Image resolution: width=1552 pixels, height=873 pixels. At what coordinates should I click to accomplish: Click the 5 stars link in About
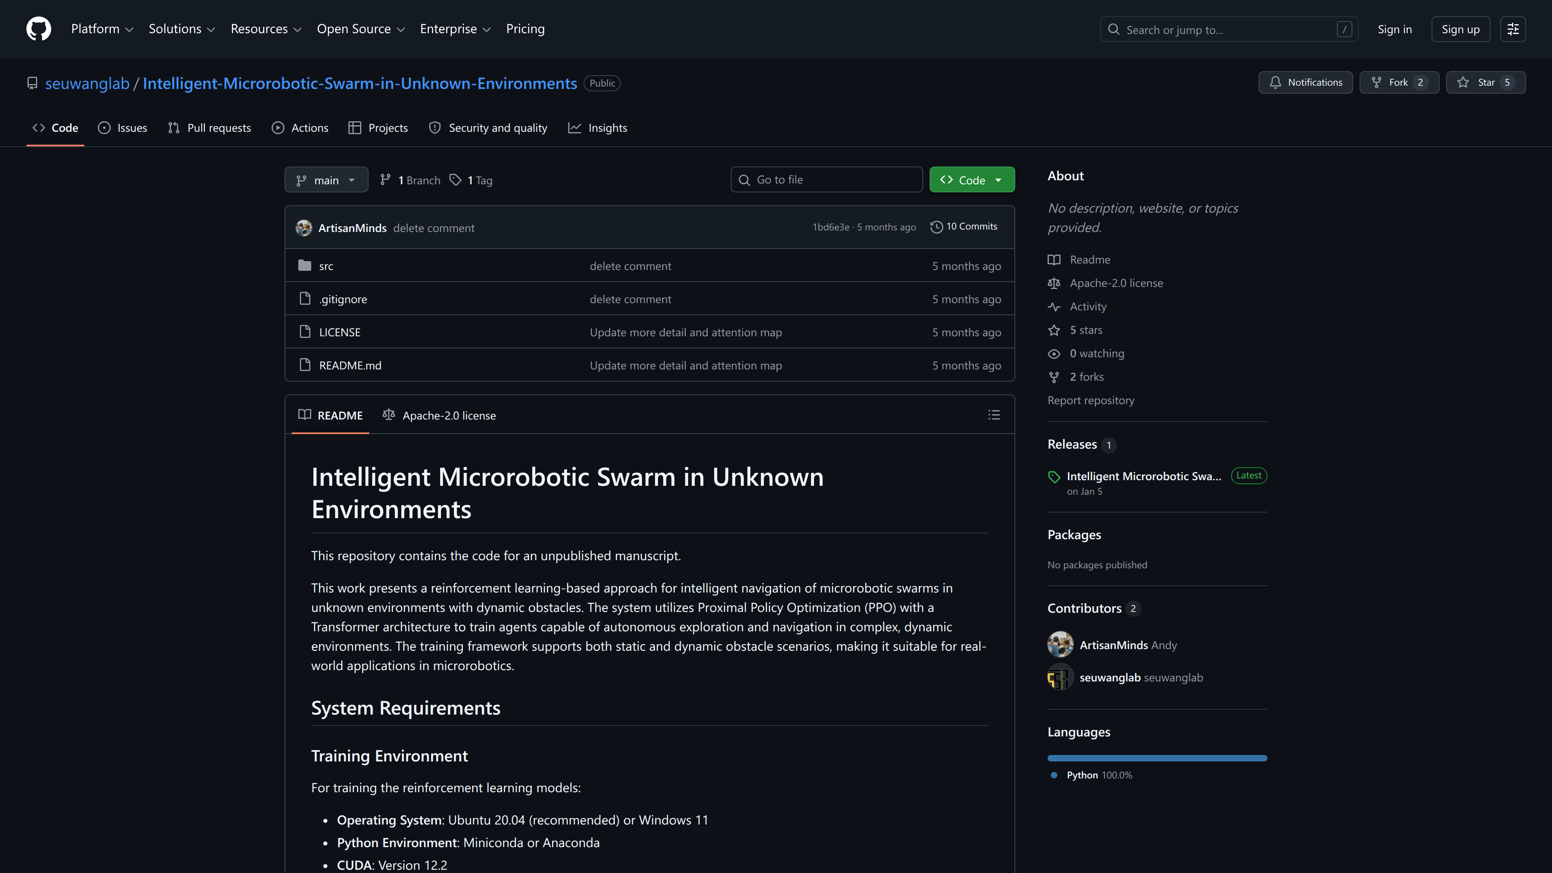1086,330
